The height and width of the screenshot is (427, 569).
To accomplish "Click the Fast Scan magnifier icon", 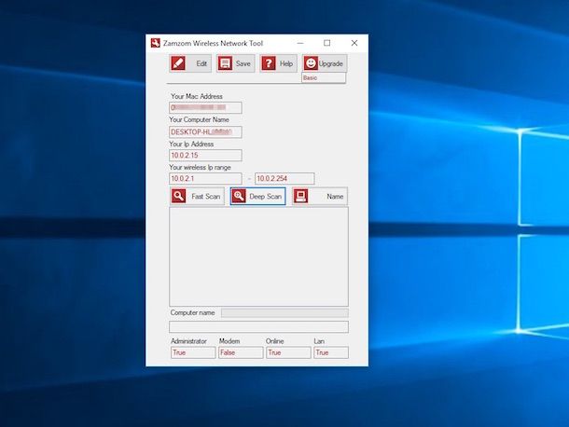I will (x=178, y=197).
